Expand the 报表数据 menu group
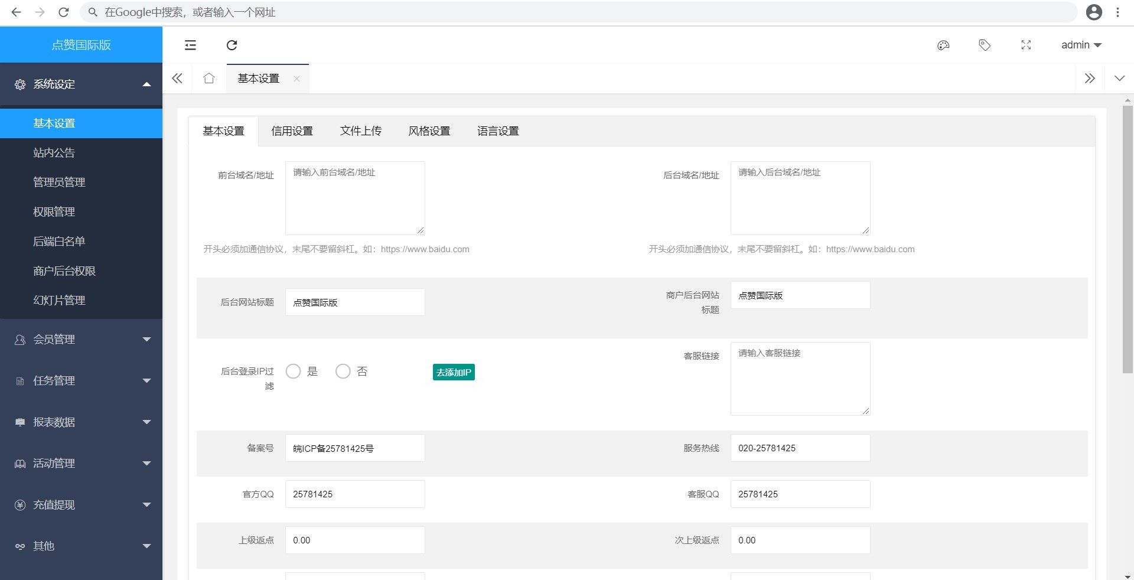 click(81, 422)
